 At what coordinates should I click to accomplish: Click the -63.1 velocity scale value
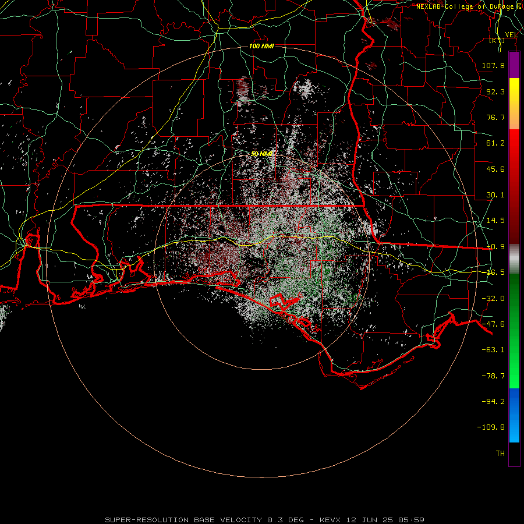(493, 349)
